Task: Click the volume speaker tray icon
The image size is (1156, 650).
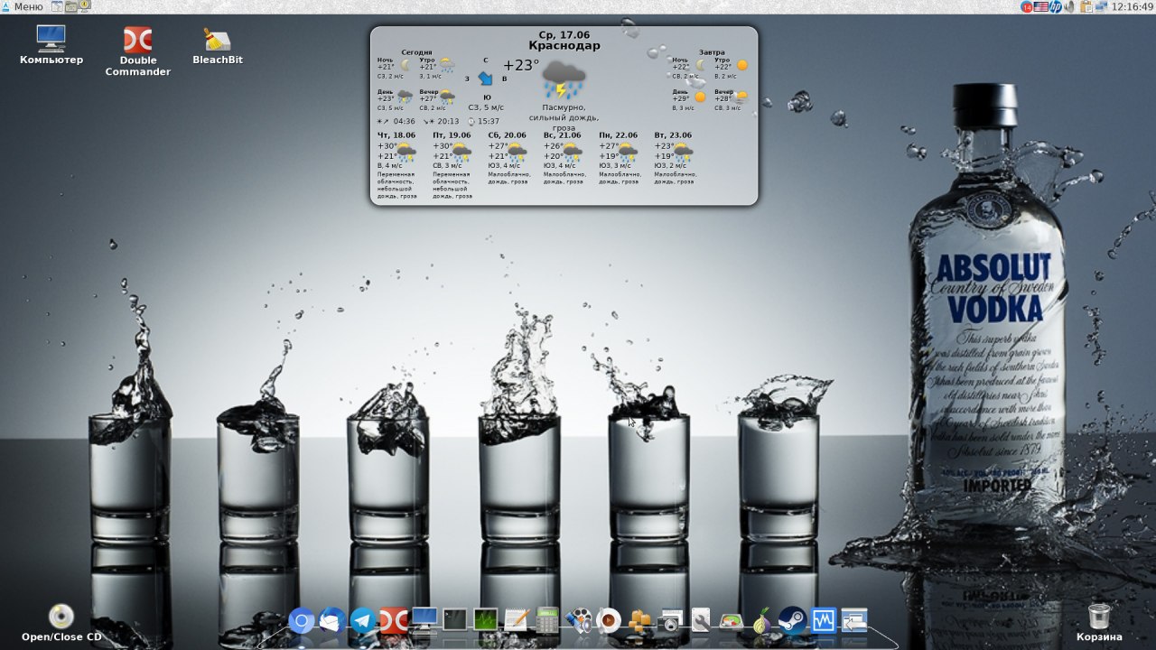Action: (1070, 6)
